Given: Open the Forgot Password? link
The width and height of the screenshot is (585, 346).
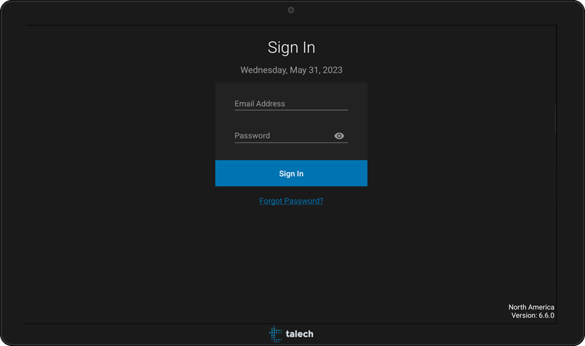Looking at the screenshot, I should point(292,201).
